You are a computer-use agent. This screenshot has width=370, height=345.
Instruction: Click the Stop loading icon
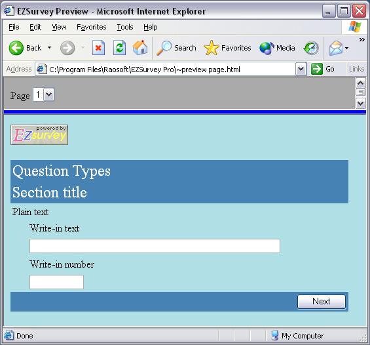[98, 48]
